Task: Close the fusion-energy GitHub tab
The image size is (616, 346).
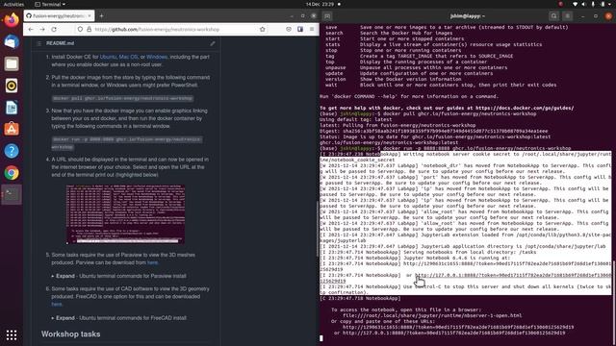Action: [90, 16]
